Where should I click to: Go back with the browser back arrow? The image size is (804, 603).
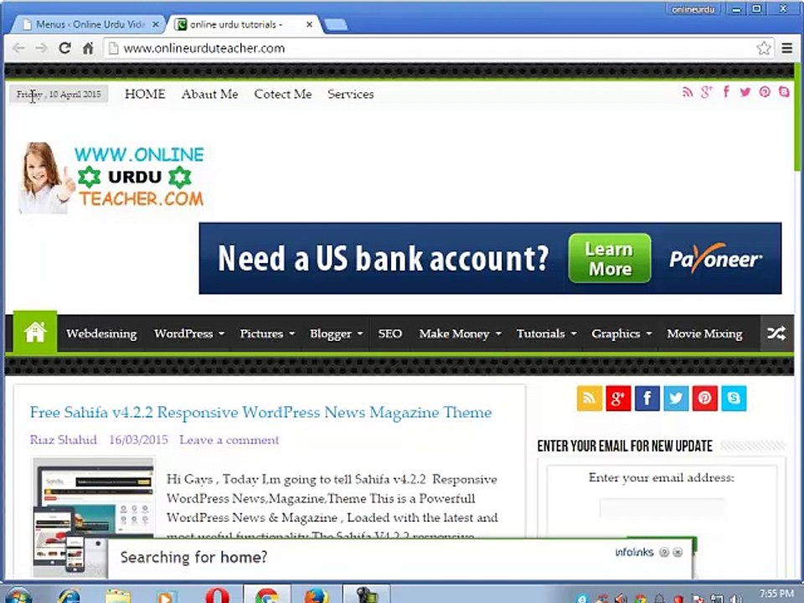coord(18,49)
